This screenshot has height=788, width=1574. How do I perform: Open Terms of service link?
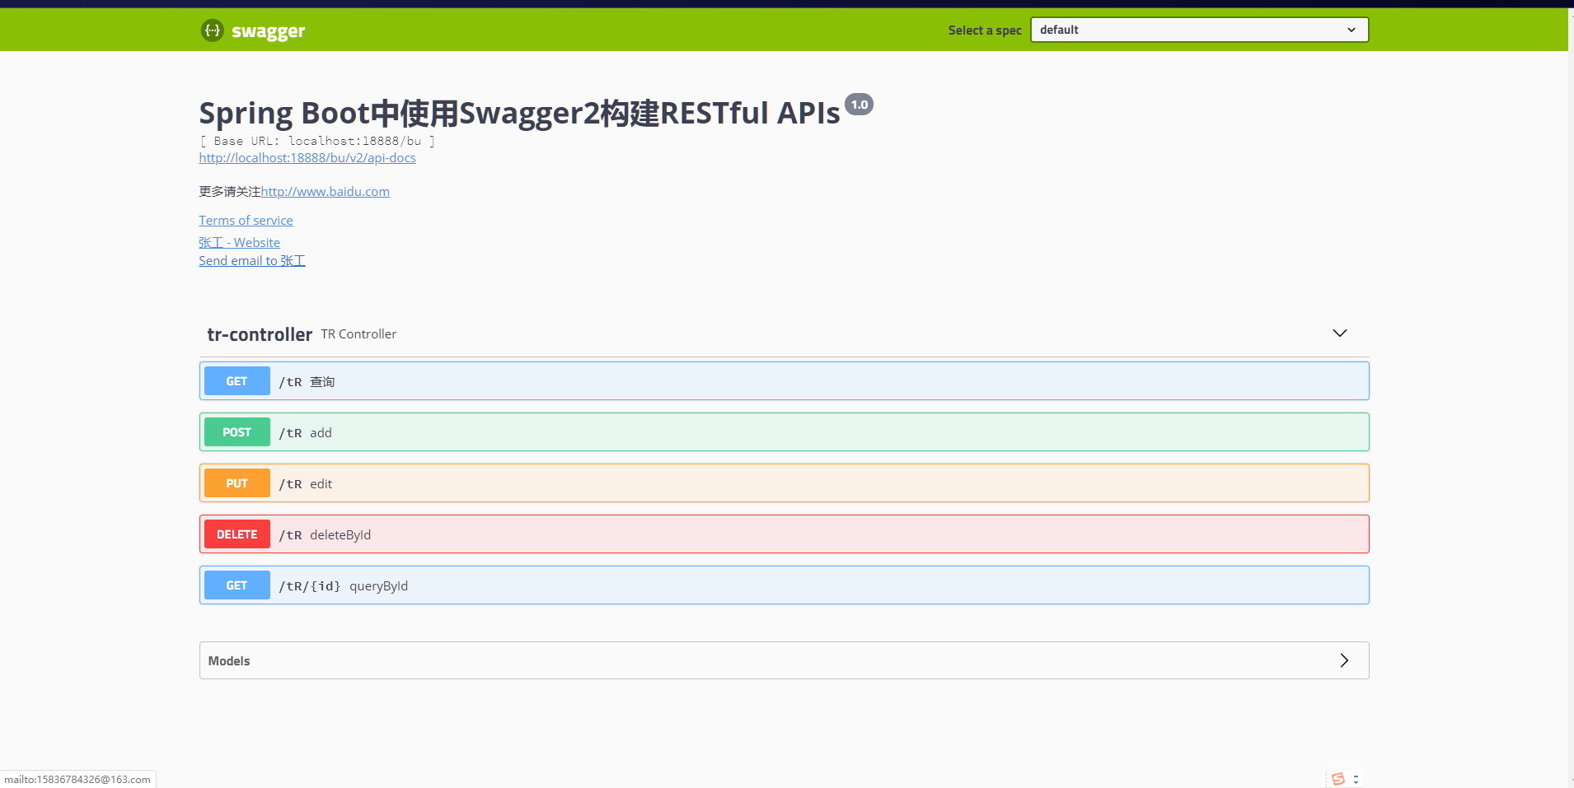point(246,221)
